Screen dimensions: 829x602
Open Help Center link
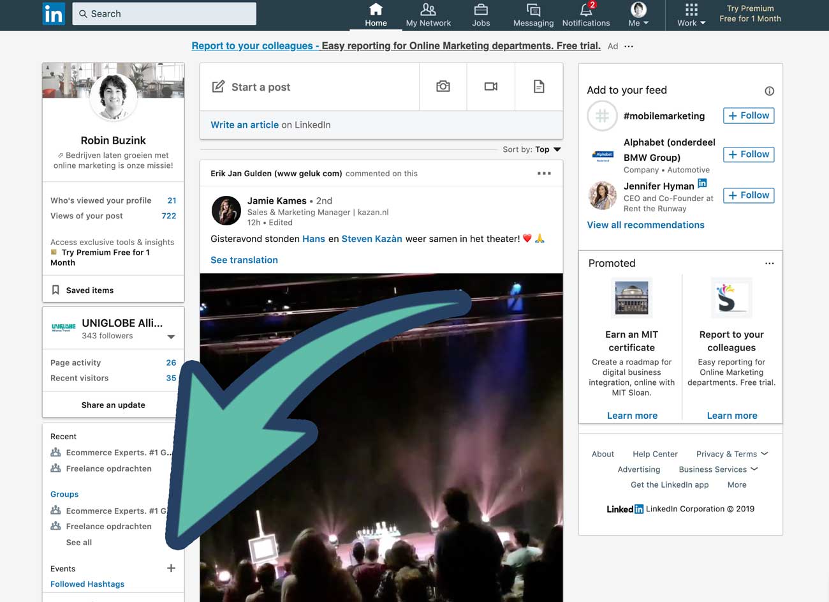655,454
